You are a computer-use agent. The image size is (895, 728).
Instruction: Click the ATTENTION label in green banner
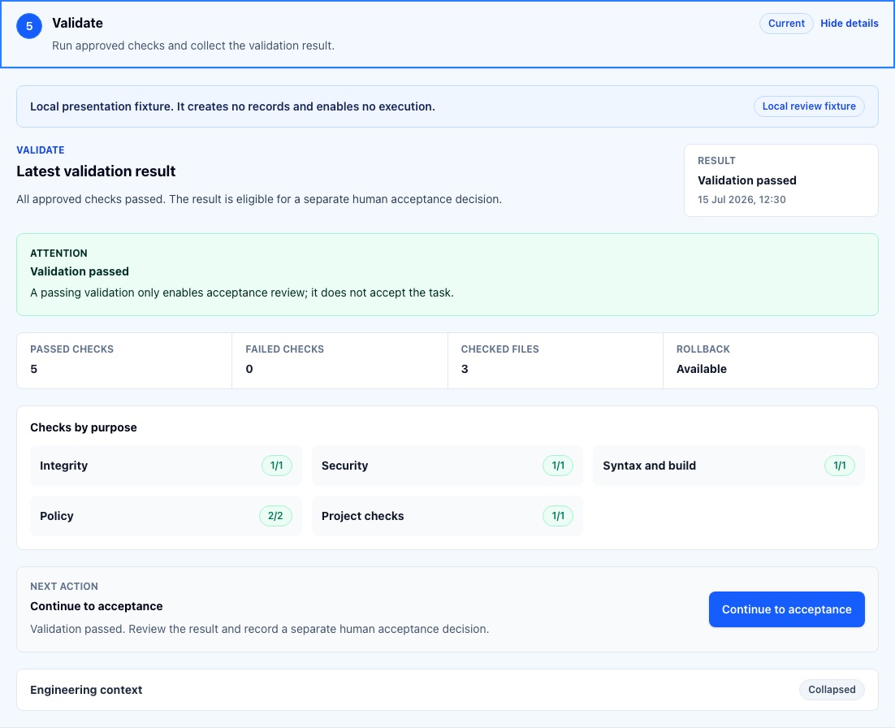58,253
